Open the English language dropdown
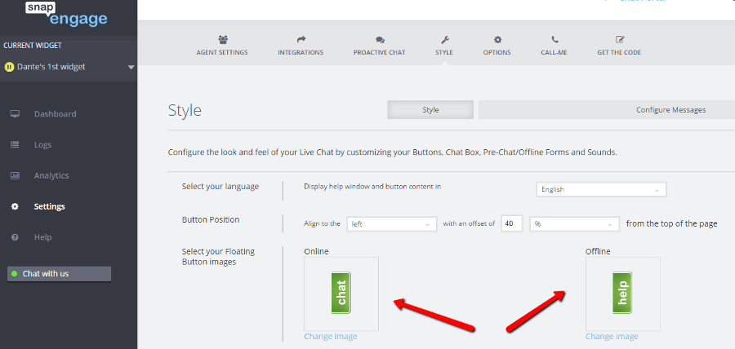This screenshot has width=735, height=349. tap(601, 189)
